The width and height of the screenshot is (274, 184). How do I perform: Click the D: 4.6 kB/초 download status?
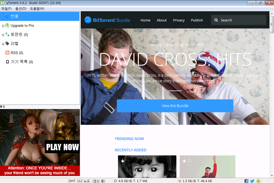click(x=131, y=181)
